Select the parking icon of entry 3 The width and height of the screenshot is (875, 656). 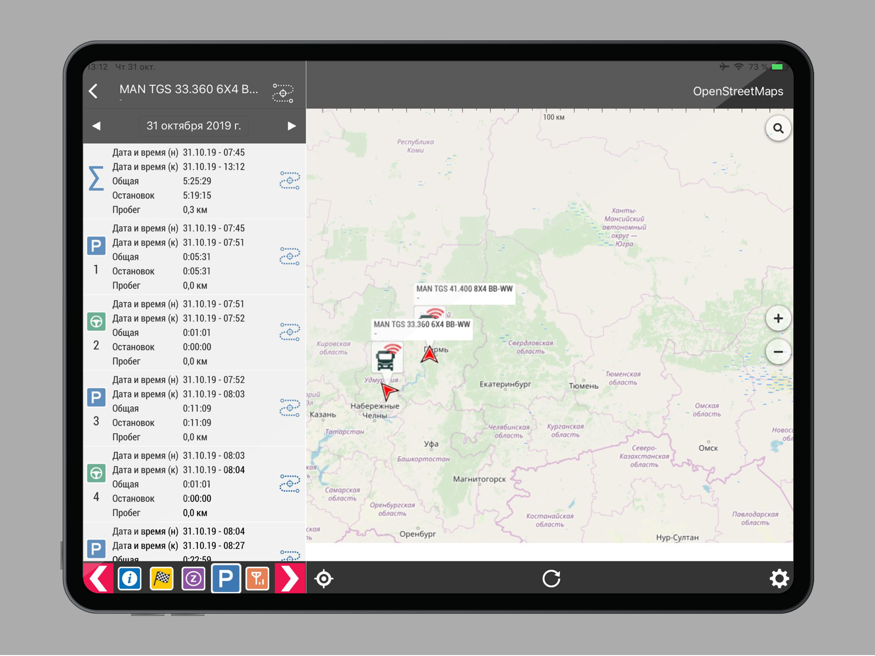tap(96, 397)
